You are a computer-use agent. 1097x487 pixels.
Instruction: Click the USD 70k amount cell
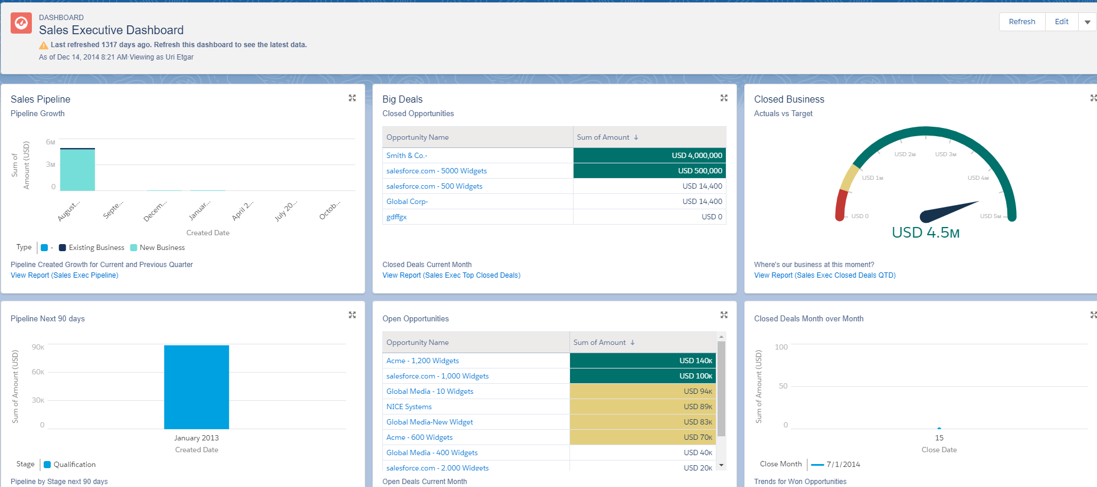click(x=643, y=437)
